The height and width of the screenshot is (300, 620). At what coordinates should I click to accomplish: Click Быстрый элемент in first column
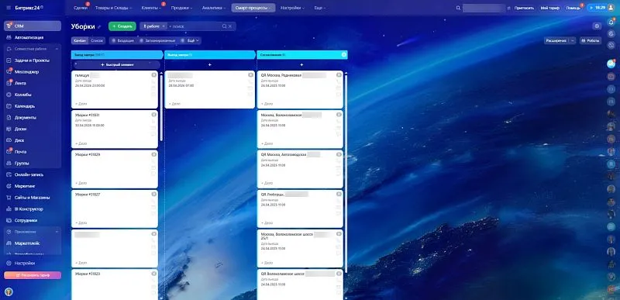click(118, 64)
